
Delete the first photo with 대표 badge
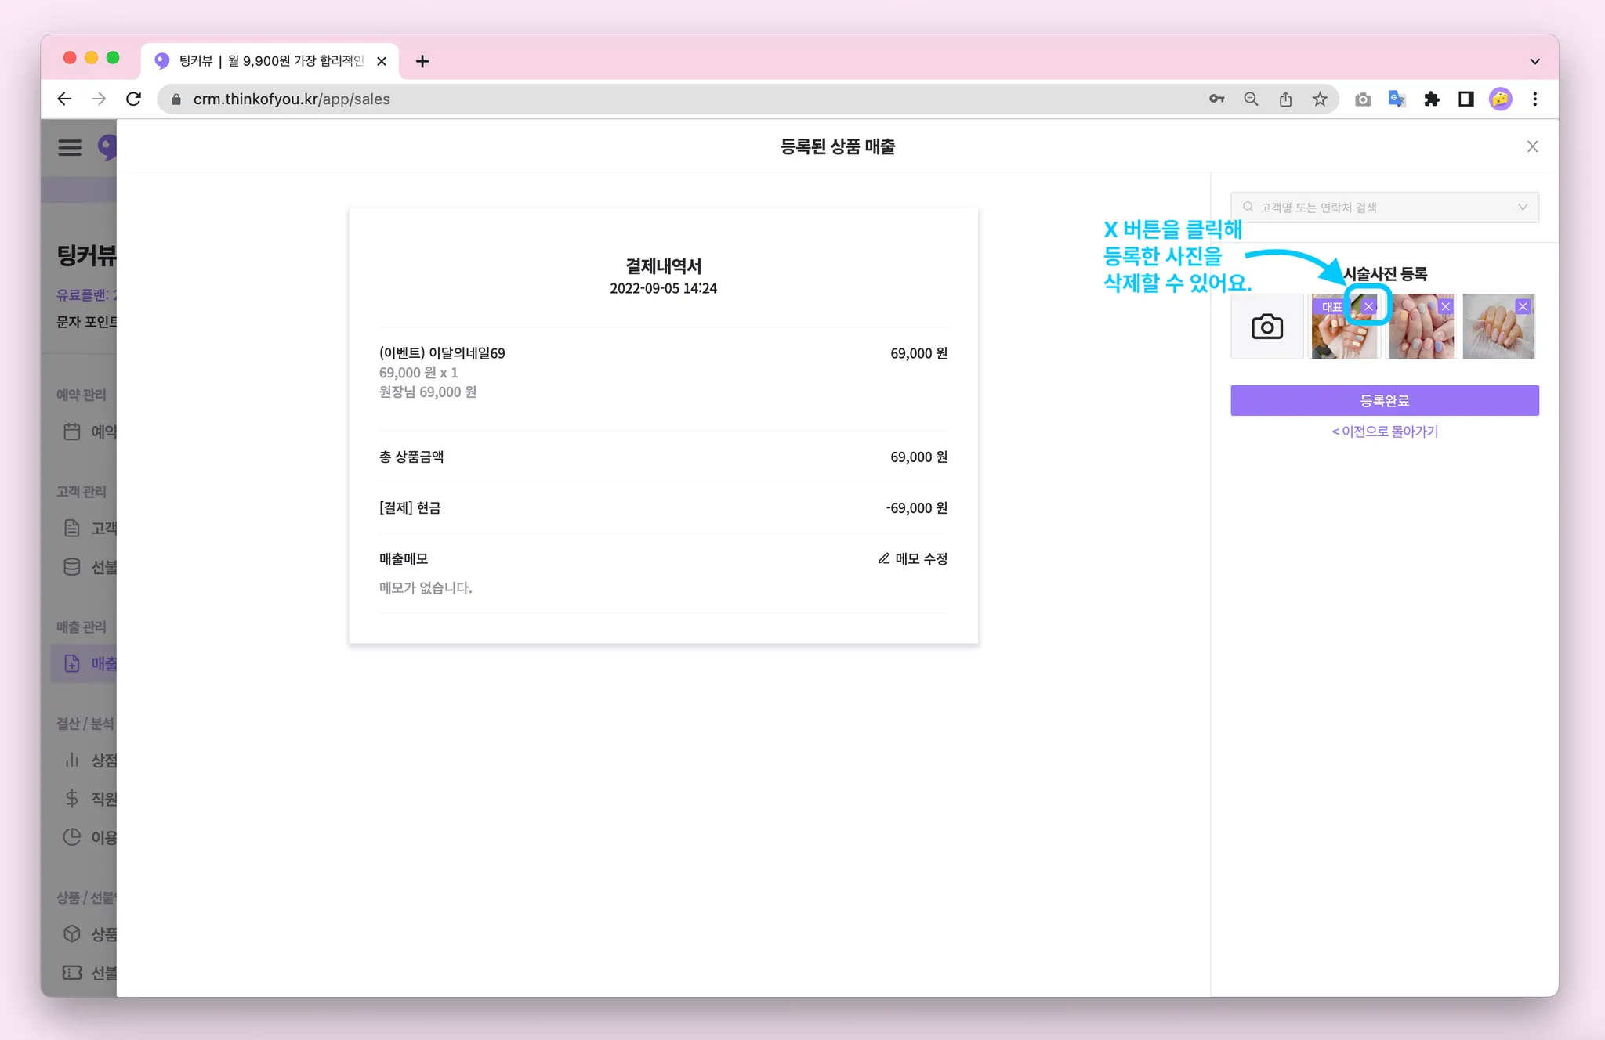(x=1368, y=306)
